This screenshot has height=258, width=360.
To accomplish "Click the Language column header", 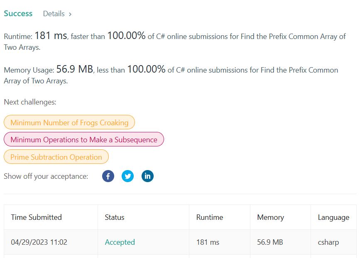I will coord(333,217).
